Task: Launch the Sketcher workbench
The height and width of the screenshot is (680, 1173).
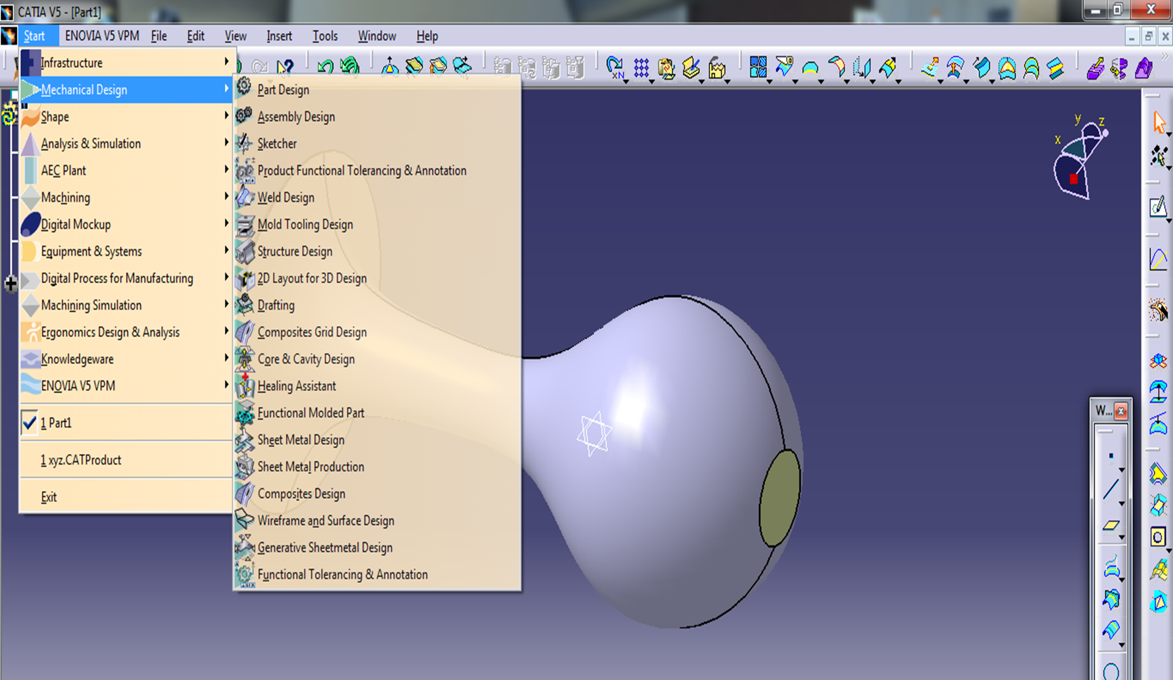Action: tap(277, 144)
